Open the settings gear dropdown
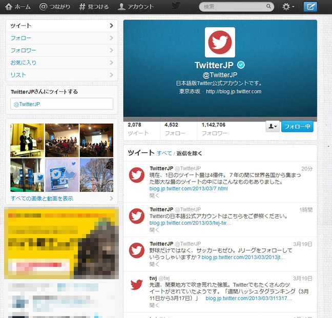Image resolution: width=332 pixels, height=318 pixels. click(288, 7)
